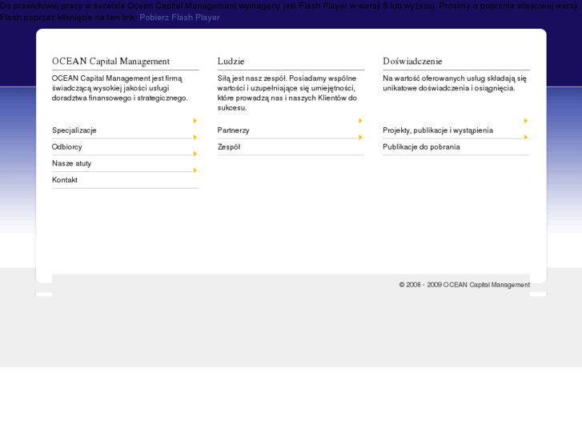Click paragraph 'OCEAN Capital Management jest firmą'
The width and height of the screenshot is (582, 436).
pos(120,88)
